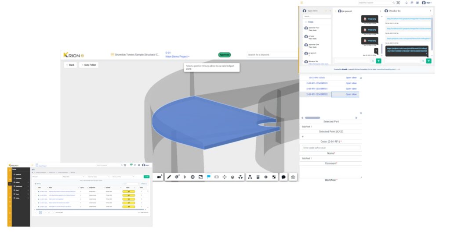Click the notification bell in chat header

pos(406,3)
